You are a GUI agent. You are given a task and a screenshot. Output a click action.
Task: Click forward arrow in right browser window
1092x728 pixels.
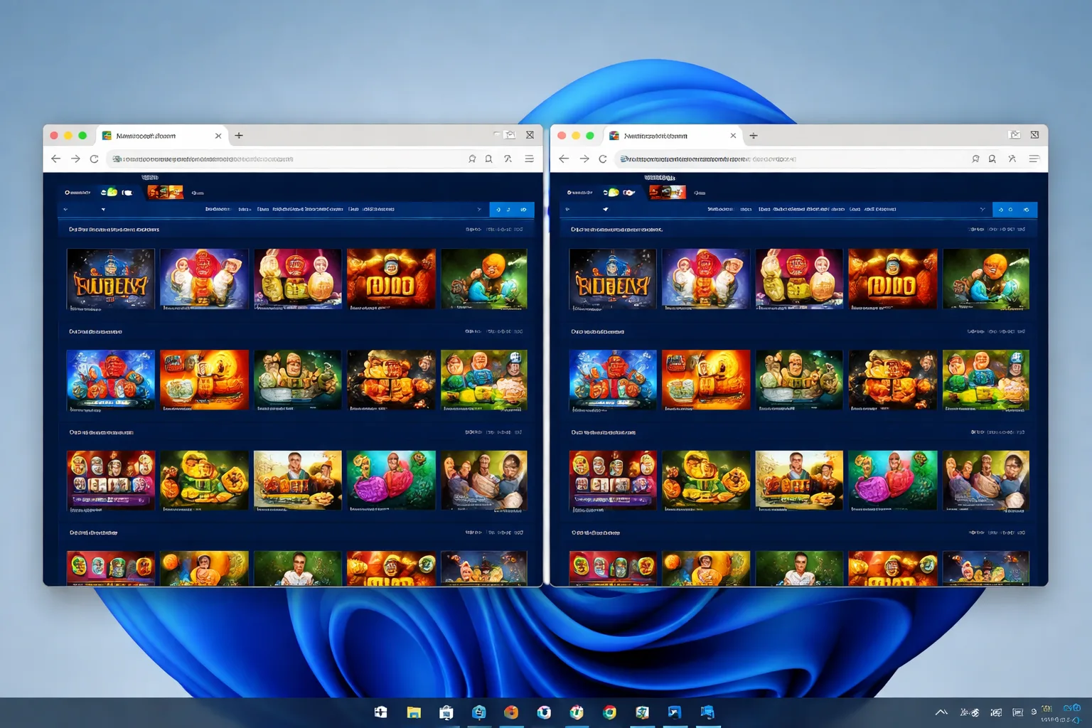[x=584, y=159]
